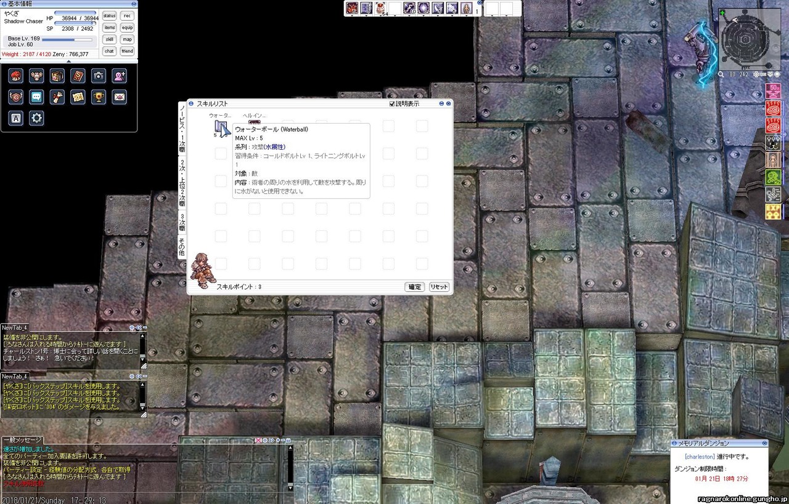Use the female figure skill hotkey slot
This screenshot has width=789, height=504.
click(467, 8)
